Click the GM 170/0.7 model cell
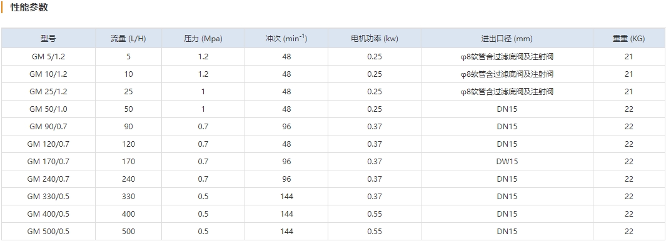The height and width of the screenshot is (241, 666). pyautogui.click(x=48, y=161)
